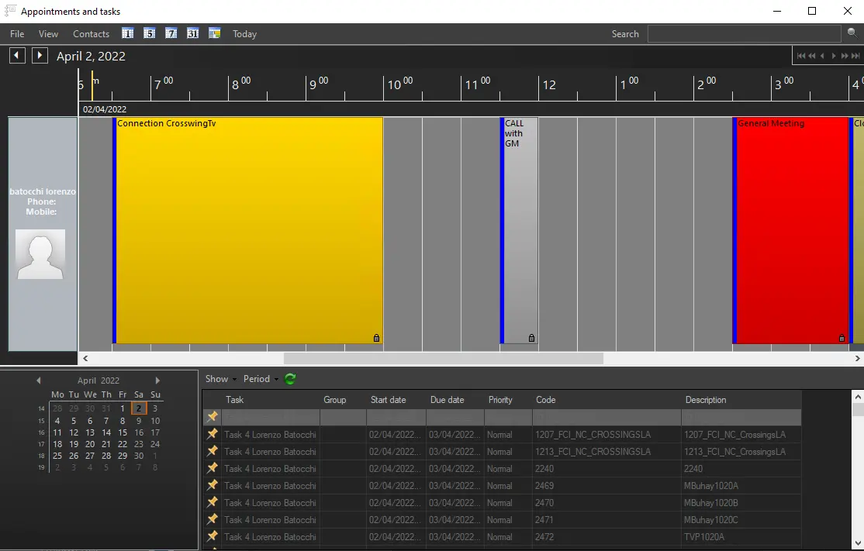This screenshot has height=551, width=864.
Task: Open the Contacts menu
Action: (91, 34)
